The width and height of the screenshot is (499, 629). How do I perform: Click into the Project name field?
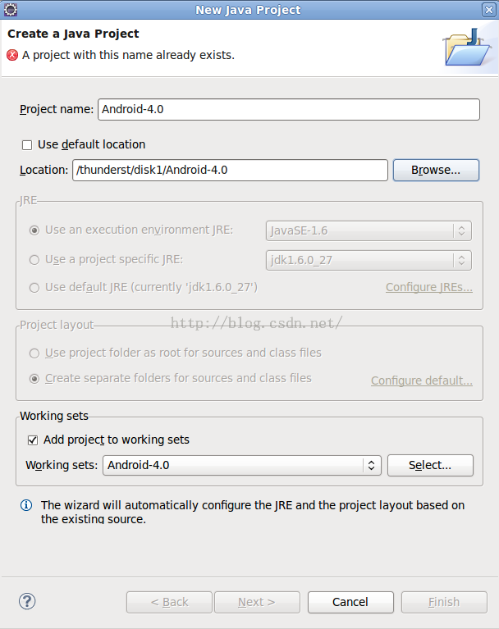[x=289, y=110]
